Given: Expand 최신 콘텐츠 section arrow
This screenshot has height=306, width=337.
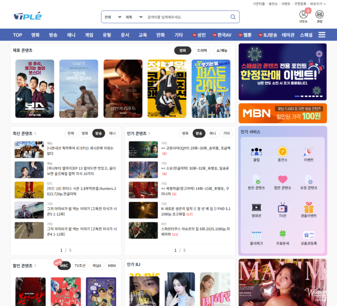Looking at the screenshot, I should pyautogui.click(x=35, y=133).
